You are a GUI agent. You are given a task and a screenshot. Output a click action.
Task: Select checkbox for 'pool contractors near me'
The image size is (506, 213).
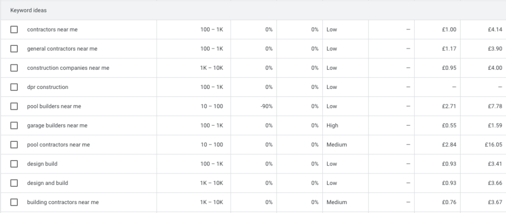click(x=14, y=145)
